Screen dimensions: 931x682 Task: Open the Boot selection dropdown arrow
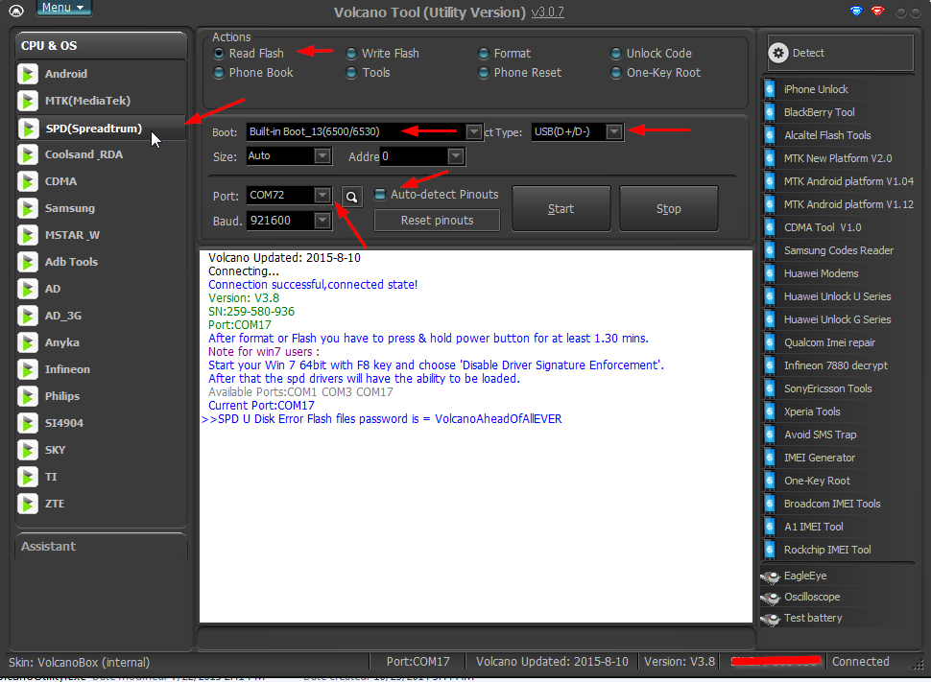point(474,131)
